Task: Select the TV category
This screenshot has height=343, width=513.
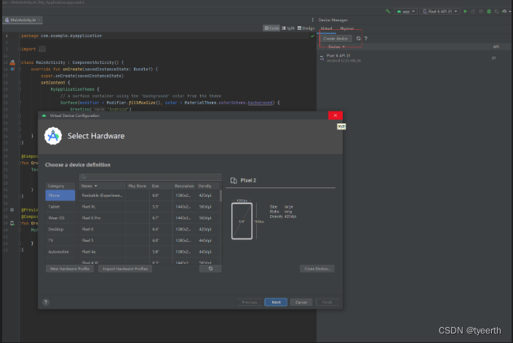Action: [x=60, y=241]
